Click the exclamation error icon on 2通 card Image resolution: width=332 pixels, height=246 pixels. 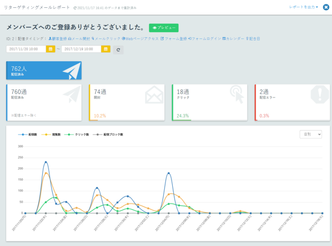(x=320, y=94)
